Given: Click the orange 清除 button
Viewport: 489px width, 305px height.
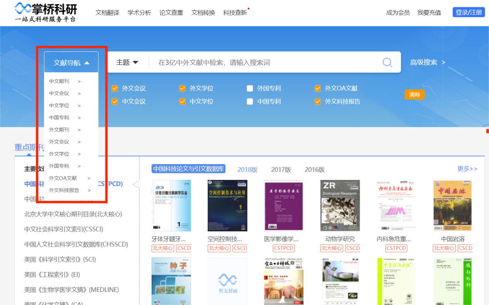Looking at the screenshot, I should (x=415, y=95).
